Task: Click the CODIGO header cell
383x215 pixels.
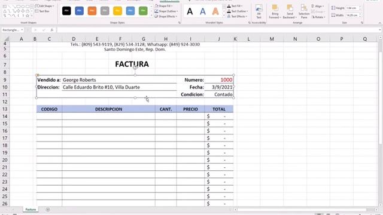Action: click(x=49, y=109)
